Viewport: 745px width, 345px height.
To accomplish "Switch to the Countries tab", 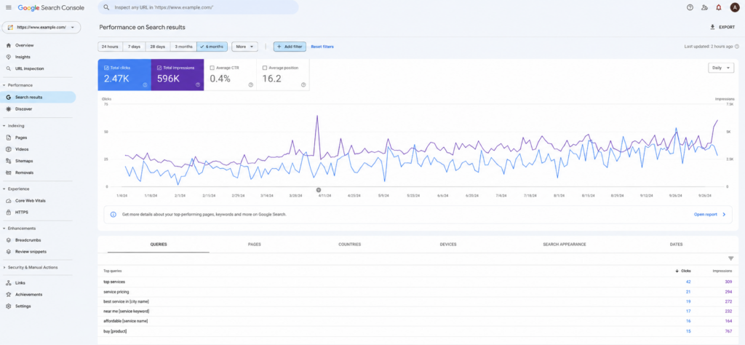I will click(350, 245).
